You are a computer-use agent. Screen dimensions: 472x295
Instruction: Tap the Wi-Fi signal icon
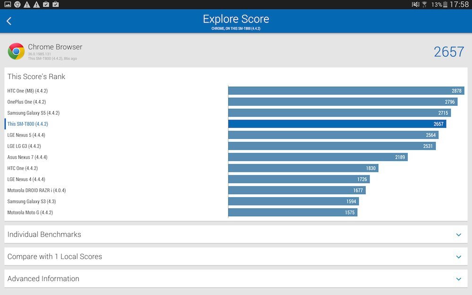(424, 5)
